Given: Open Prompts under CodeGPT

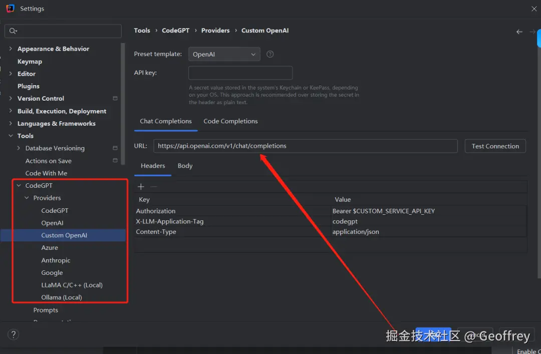Looking at the screenshot, I should (x=46, y=310).
